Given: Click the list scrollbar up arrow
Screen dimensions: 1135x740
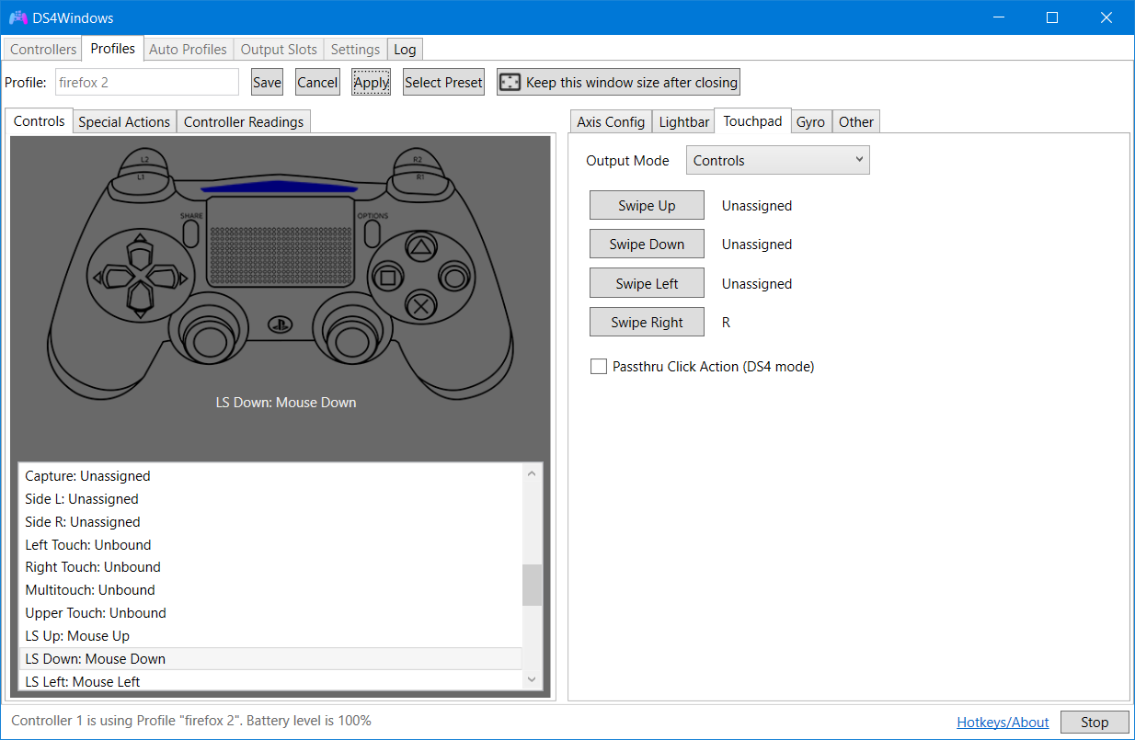Looking at the screenshot, I should pyautogui.click(x=532, y=473).
